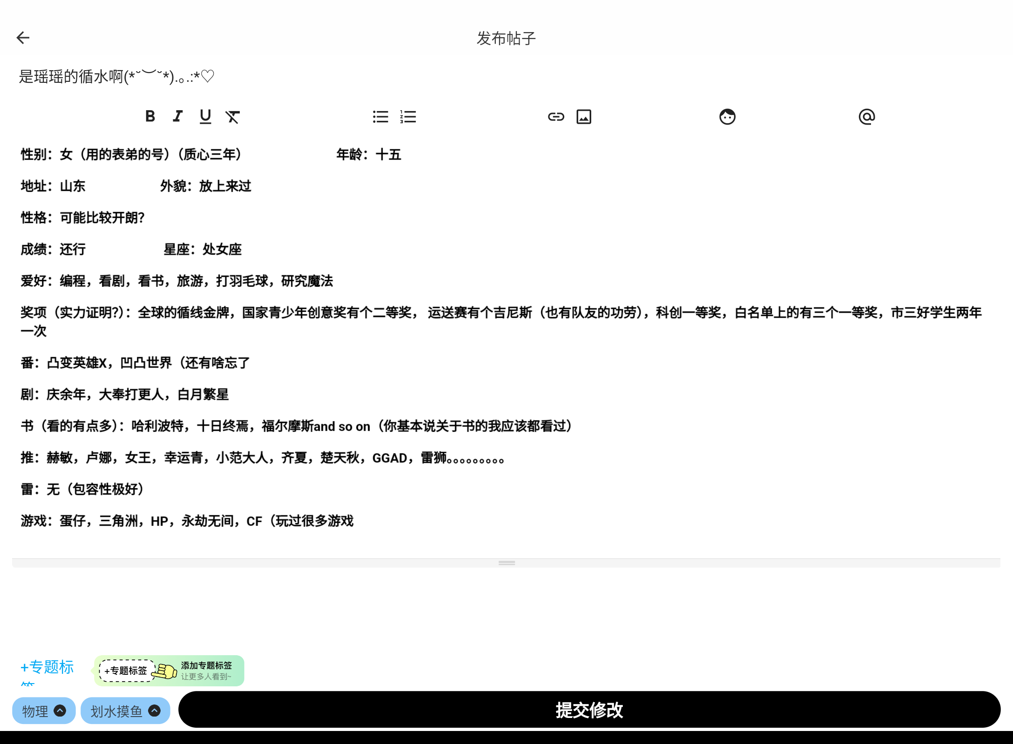
Task: Click the 游戏：蛋仔，三角洲 line
Action: click(x=187, y=521)
